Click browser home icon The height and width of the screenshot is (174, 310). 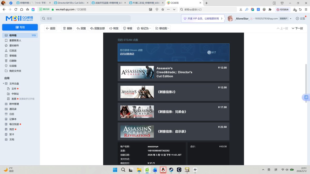pos(22,9)
